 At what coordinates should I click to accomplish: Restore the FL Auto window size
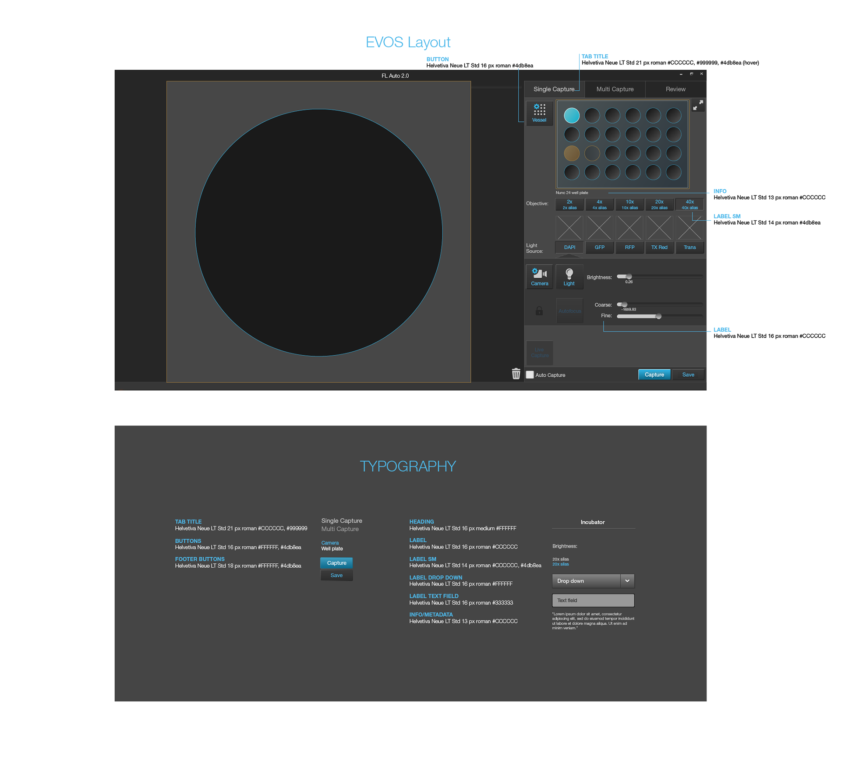coord(691,74)
